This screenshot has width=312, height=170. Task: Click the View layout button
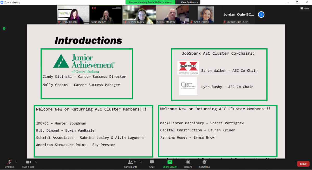pyautogui.click(x=304, y=8)
